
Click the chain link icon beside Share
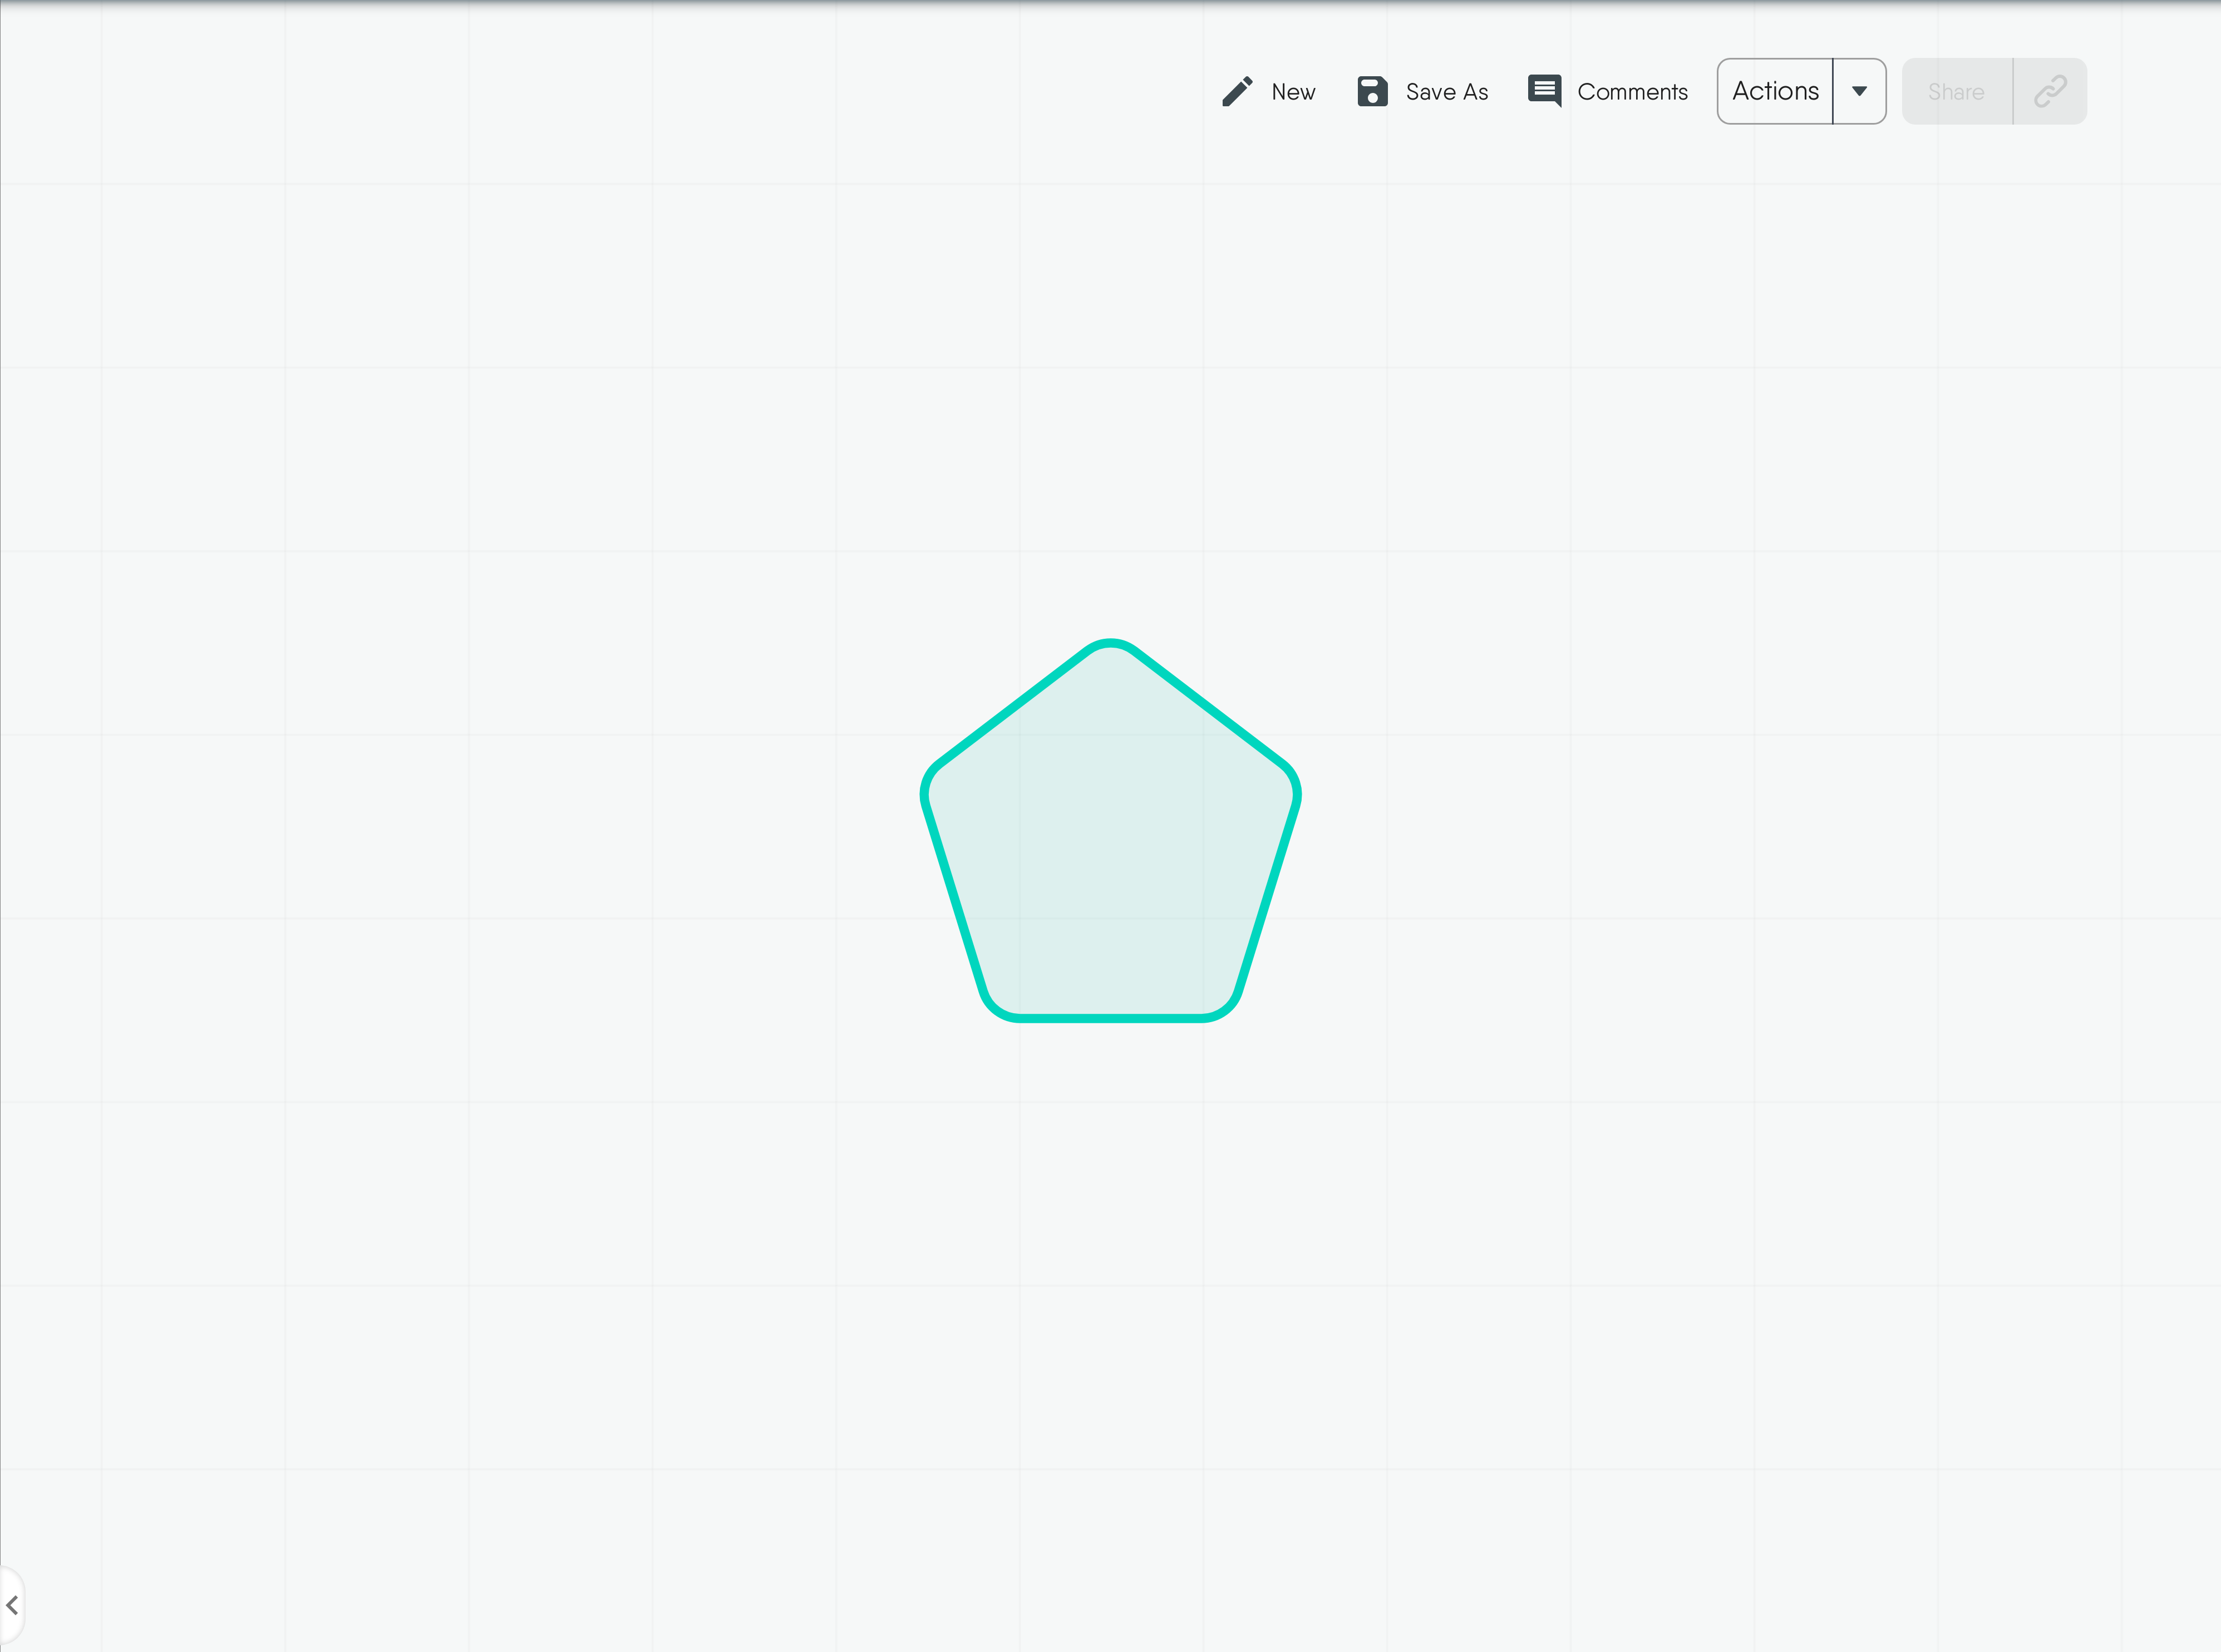pyautogui.click(x=2050, y=92)
